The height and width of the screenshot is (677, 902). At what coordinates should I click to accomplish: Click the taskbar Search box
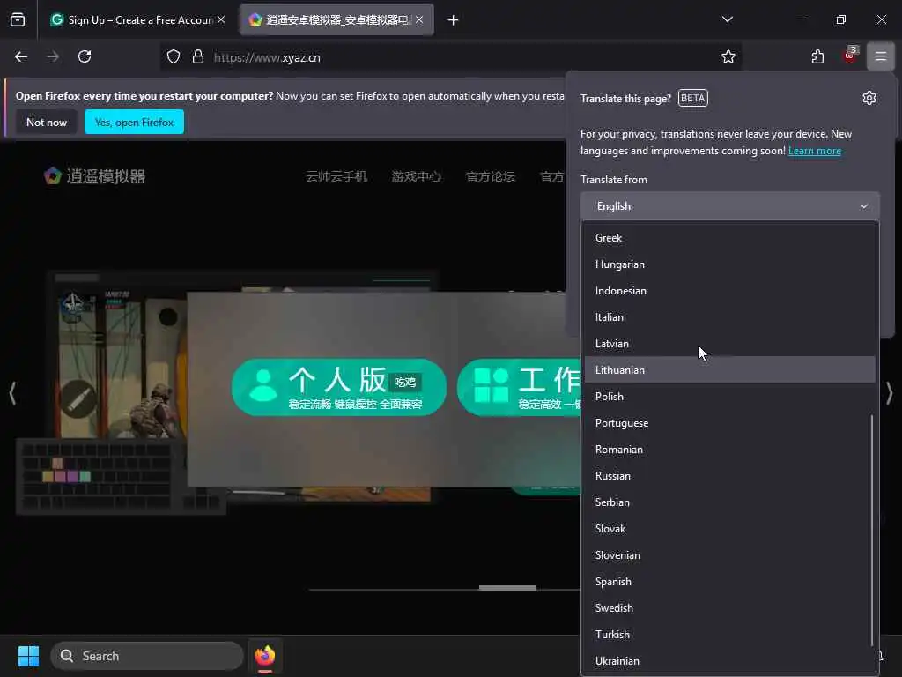(147, 656)
